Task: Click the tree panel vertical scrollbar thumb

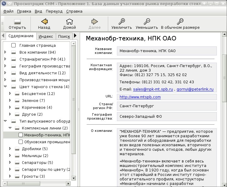Action: [74, 100]
